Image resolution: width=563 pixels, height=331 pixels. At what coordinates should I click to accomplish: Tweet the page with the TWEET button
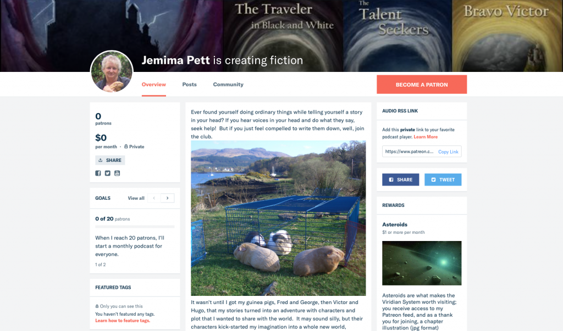tap(443, 179)
